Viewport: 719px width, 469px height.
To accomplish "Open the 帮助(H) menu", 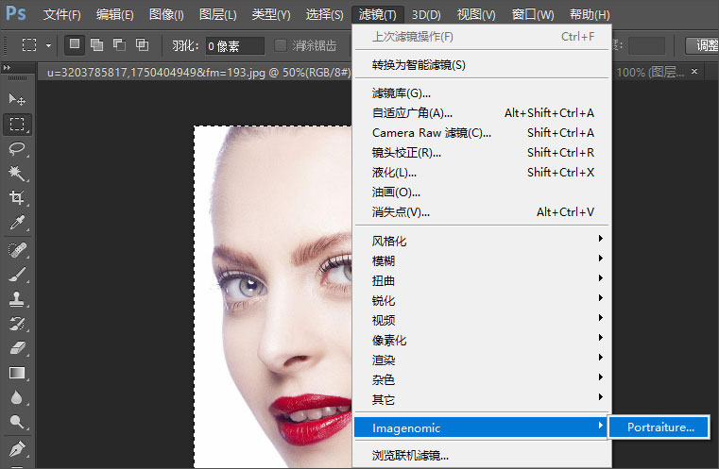I will 590,15.
